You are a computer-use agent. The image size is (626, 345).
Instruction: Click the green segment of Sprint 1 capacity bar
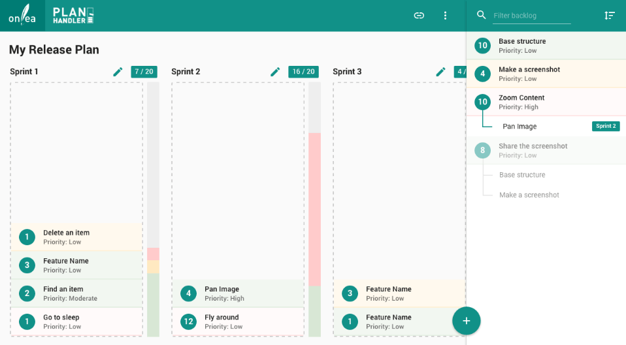point(154,305)
